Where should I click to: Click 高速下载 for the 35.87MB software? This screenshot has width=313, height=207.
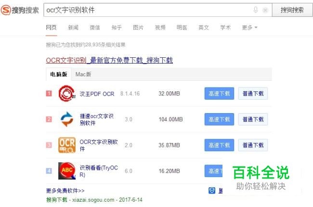click(x=219, y=145)
